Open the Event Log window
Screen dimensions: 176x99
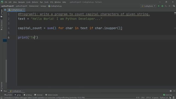coord(167,95)
